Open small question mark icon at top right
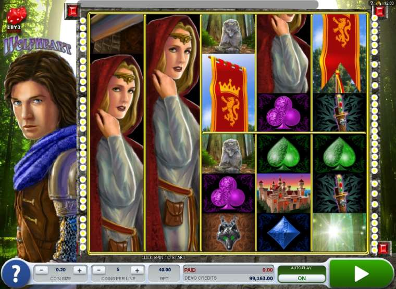The image size is (396, 289). click(x=372, y=3)
